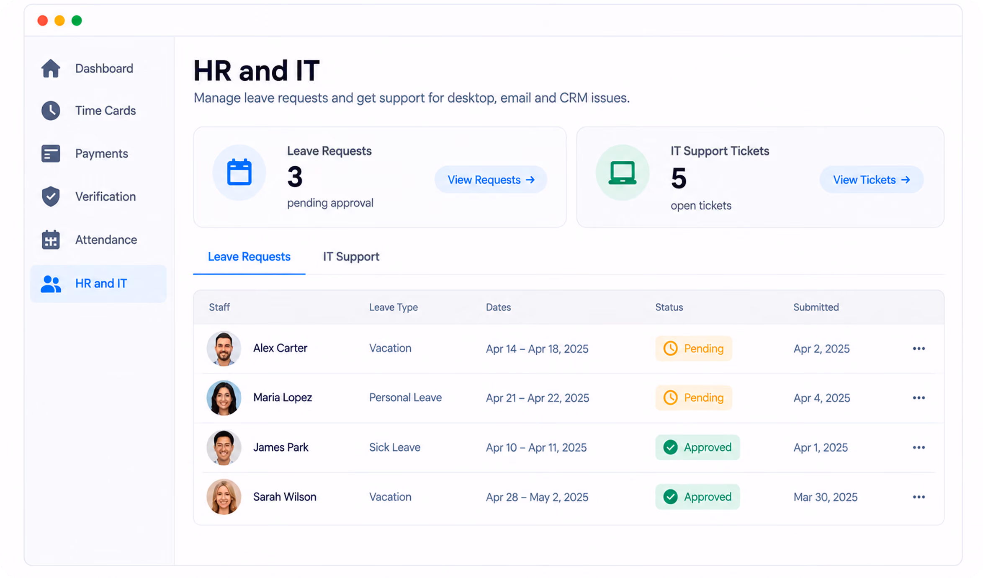
Task: Click the Status column header
Action: [669, 307]
